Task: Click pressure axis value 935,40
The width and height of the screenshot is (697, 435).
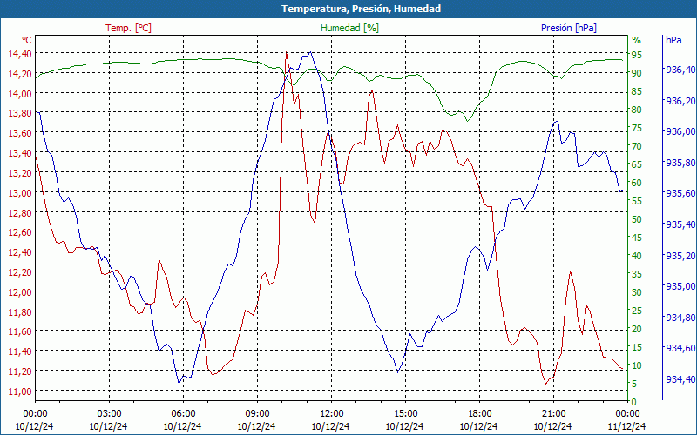Action: click(x=680, y=224)
